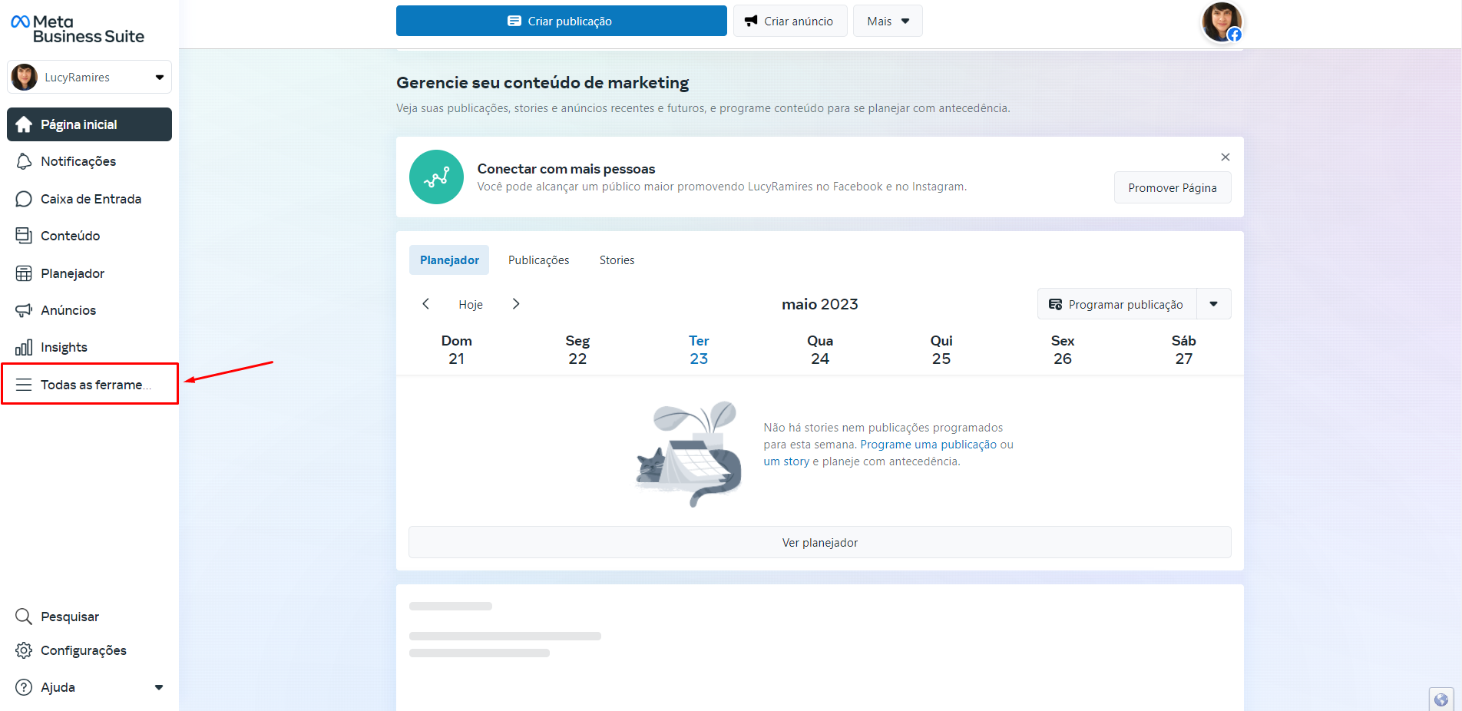
Task: Click Criar anúncio button
Action: [790, 21]
